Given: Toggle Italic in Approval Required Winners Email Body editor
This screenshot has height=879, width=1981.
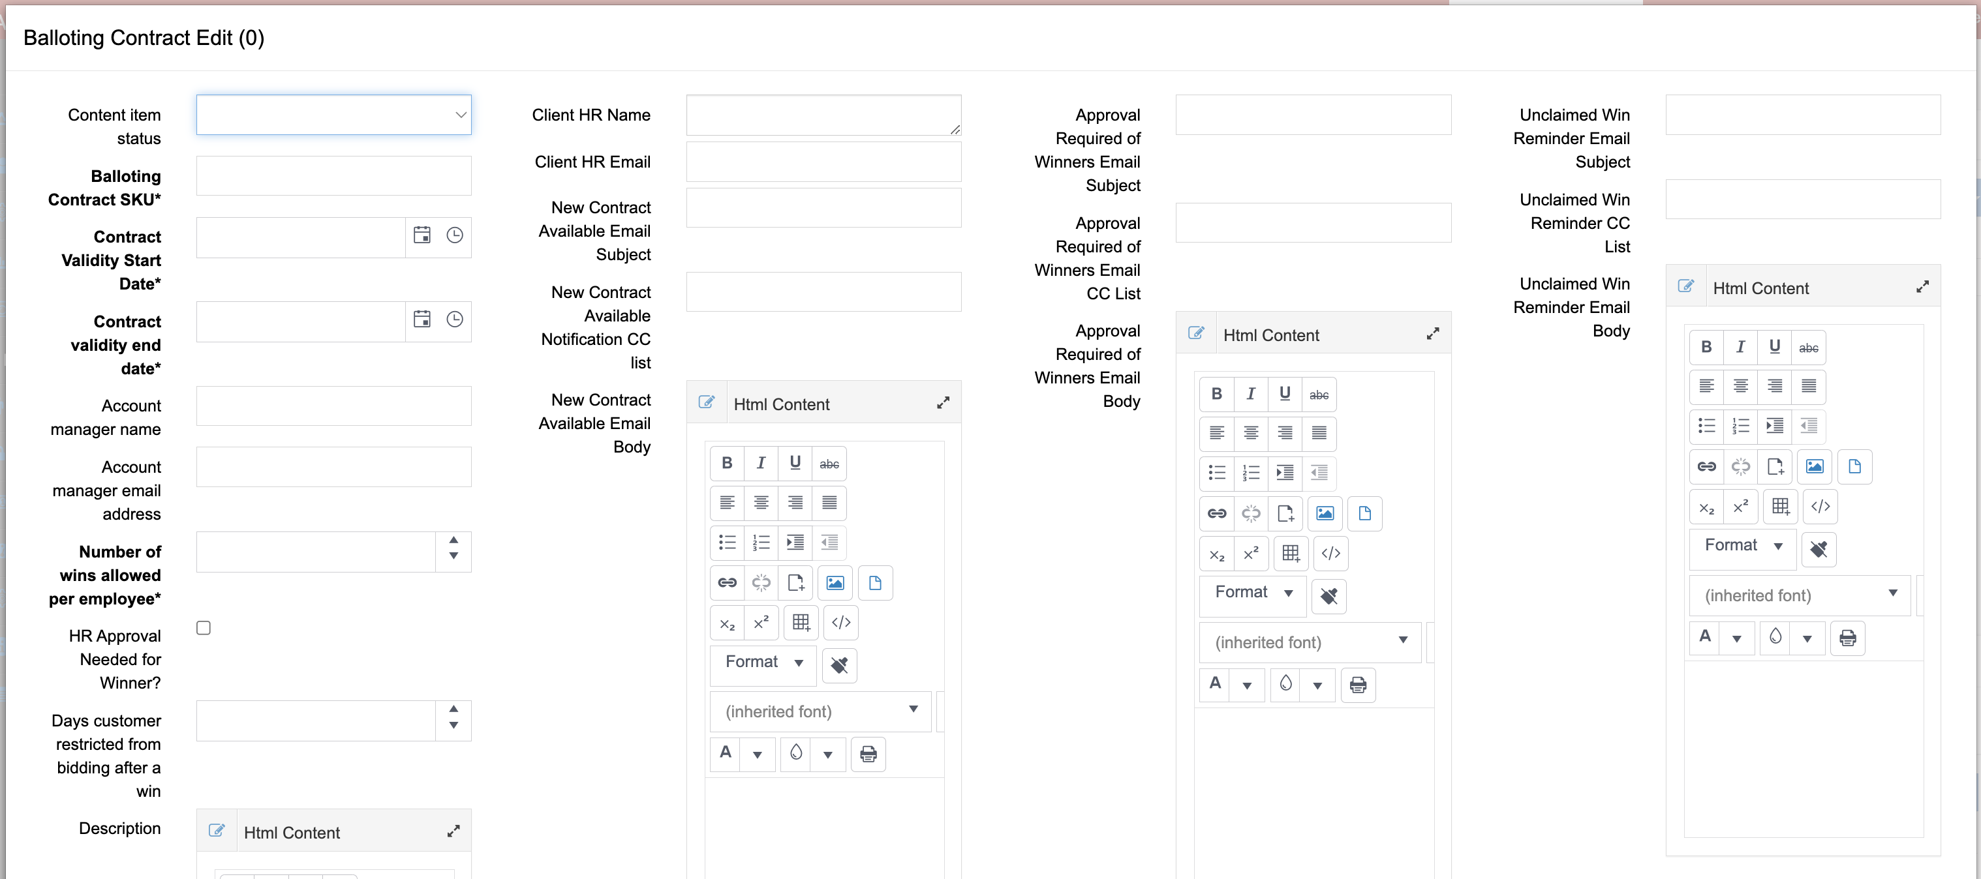Looking at the screenshot, I should (1250, 393).
